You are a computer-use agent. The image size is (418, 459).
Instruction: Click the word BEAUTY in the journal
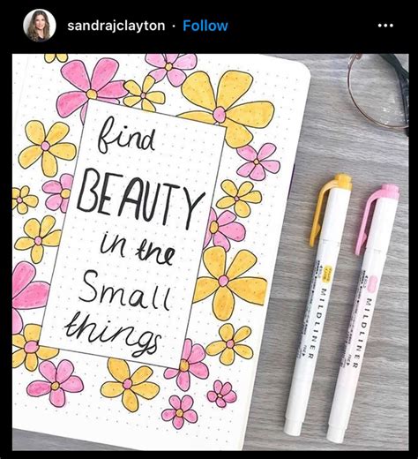point(139,199)
